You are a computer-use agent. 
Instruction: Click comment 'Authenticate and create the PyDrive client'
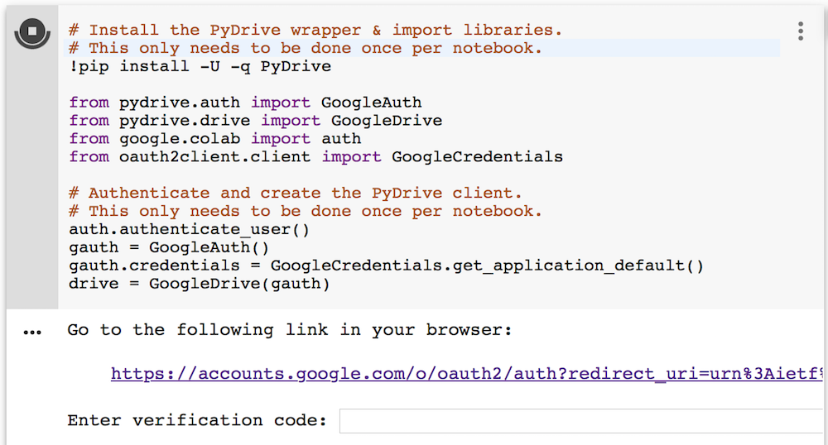click(x=296, y=193)
